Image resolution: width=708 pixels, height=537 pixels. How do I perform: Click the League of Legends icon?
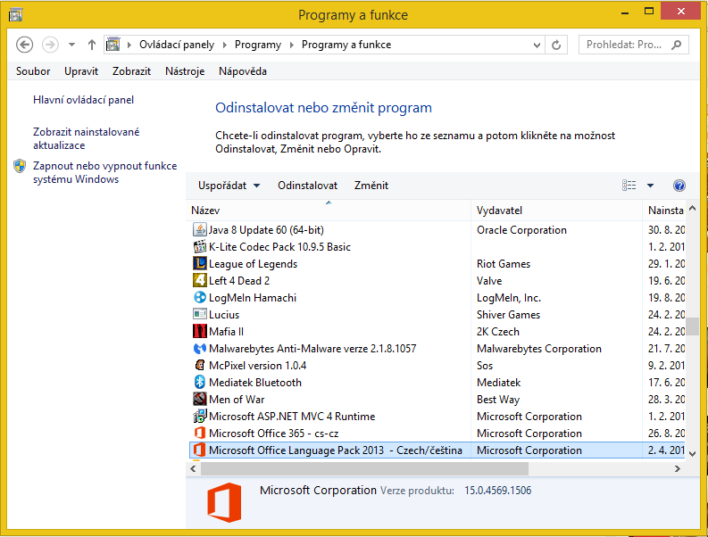pyautogui.click(x=200, y=263)
